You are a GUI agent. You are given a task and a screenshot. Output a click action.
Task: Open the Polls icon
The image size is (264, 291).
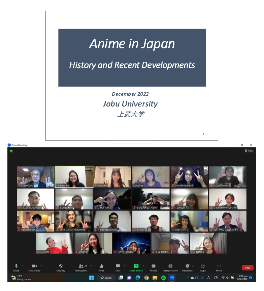click(x=101, y=266)
